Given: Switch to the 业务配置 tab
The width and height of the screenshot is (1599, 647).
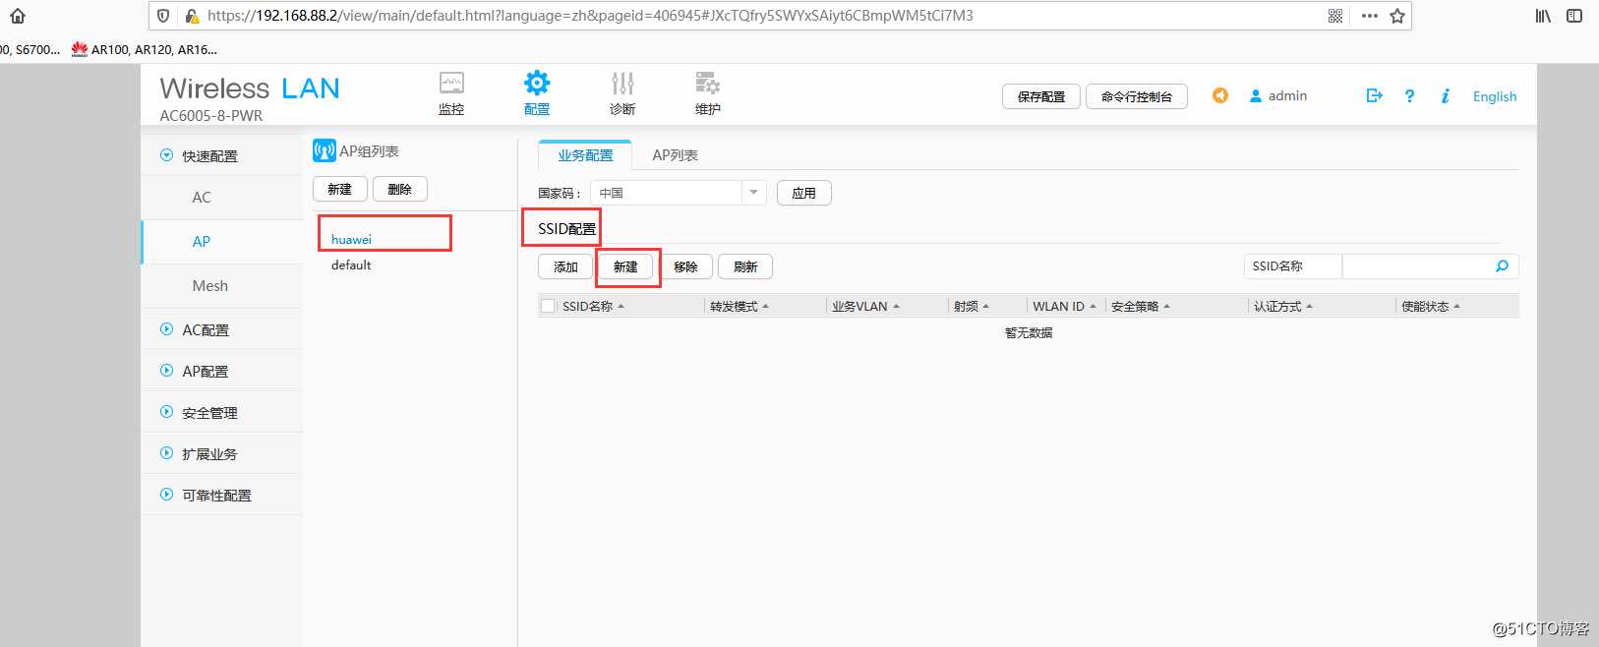Looking at the screenshot, I should (585, 155).
